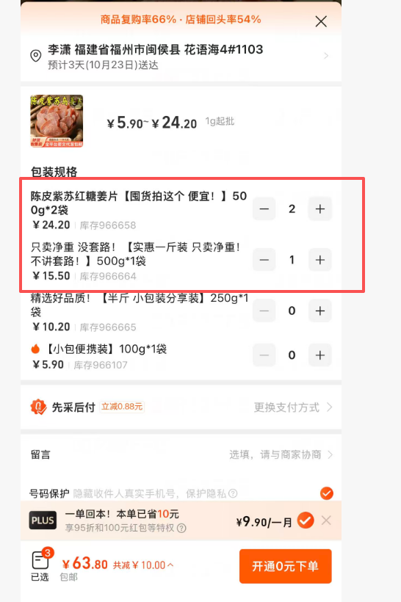The height and width of the screenshot is (602, 401).
Task: Tap the location pin icon
Action: pos(36,56)
